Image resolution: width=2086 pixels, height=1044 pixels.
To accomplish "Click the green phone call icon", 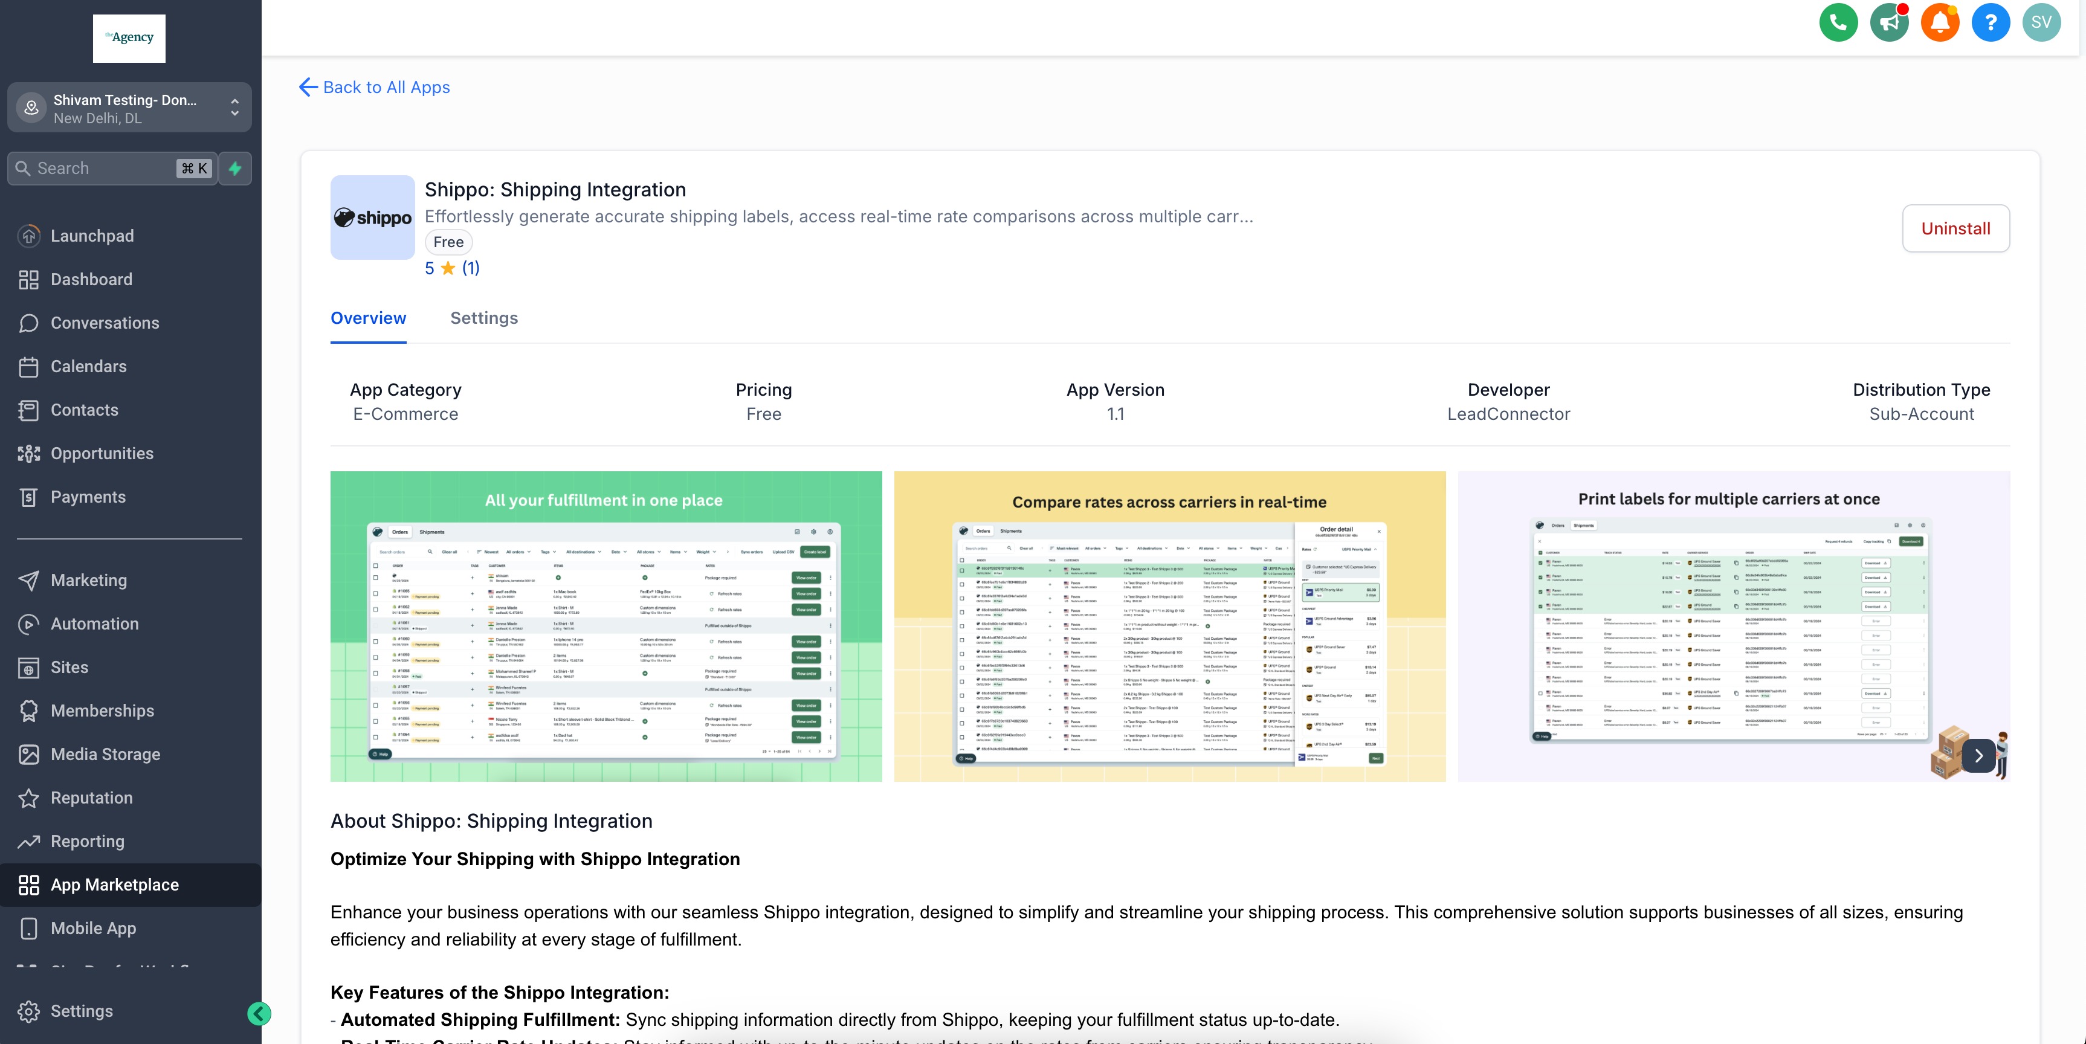I will (1838, 23).
